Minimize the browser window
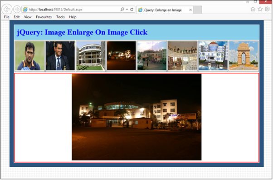The width and height of the screenshot is (273, 180). (248, 2)
